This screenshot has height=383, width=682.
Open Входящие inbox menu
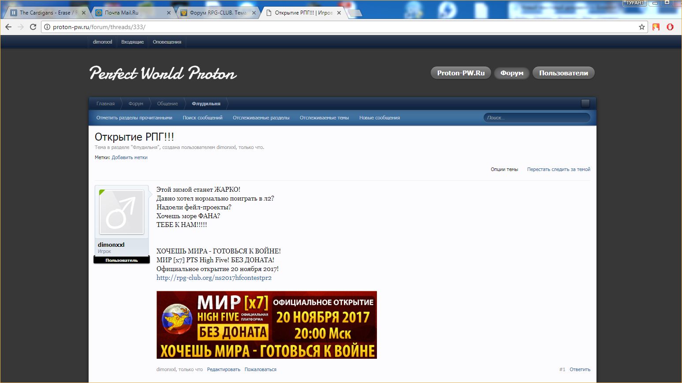coord(133,42)
